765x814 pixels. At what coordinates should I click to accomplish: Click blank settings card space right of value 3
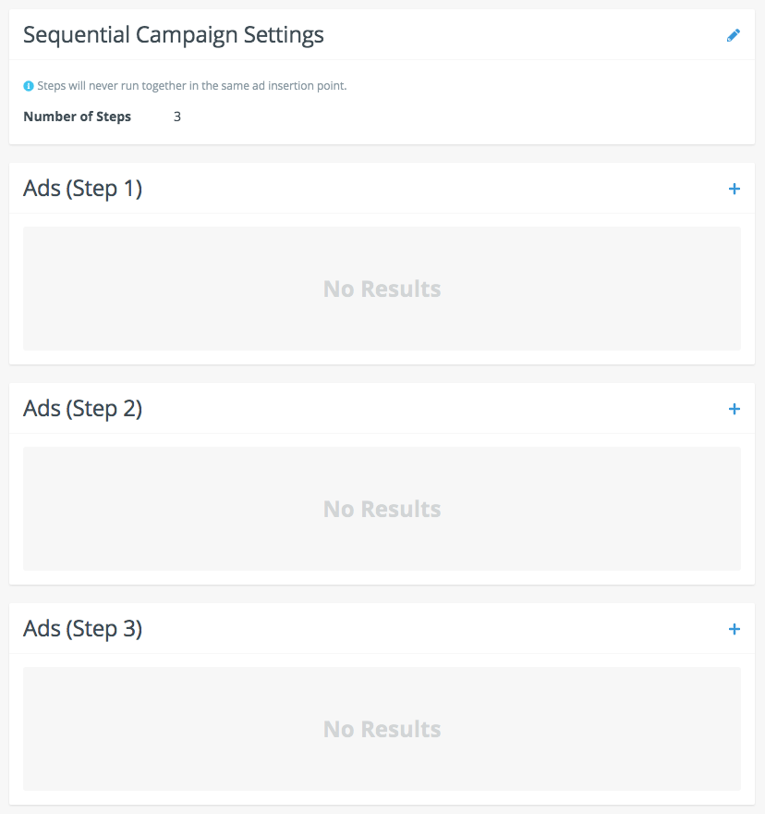point(462,117)
